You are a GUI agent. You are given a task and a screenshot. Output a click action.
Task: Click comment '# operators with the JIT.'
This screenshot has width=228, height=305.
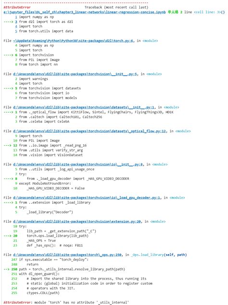[x=51, y=288]
